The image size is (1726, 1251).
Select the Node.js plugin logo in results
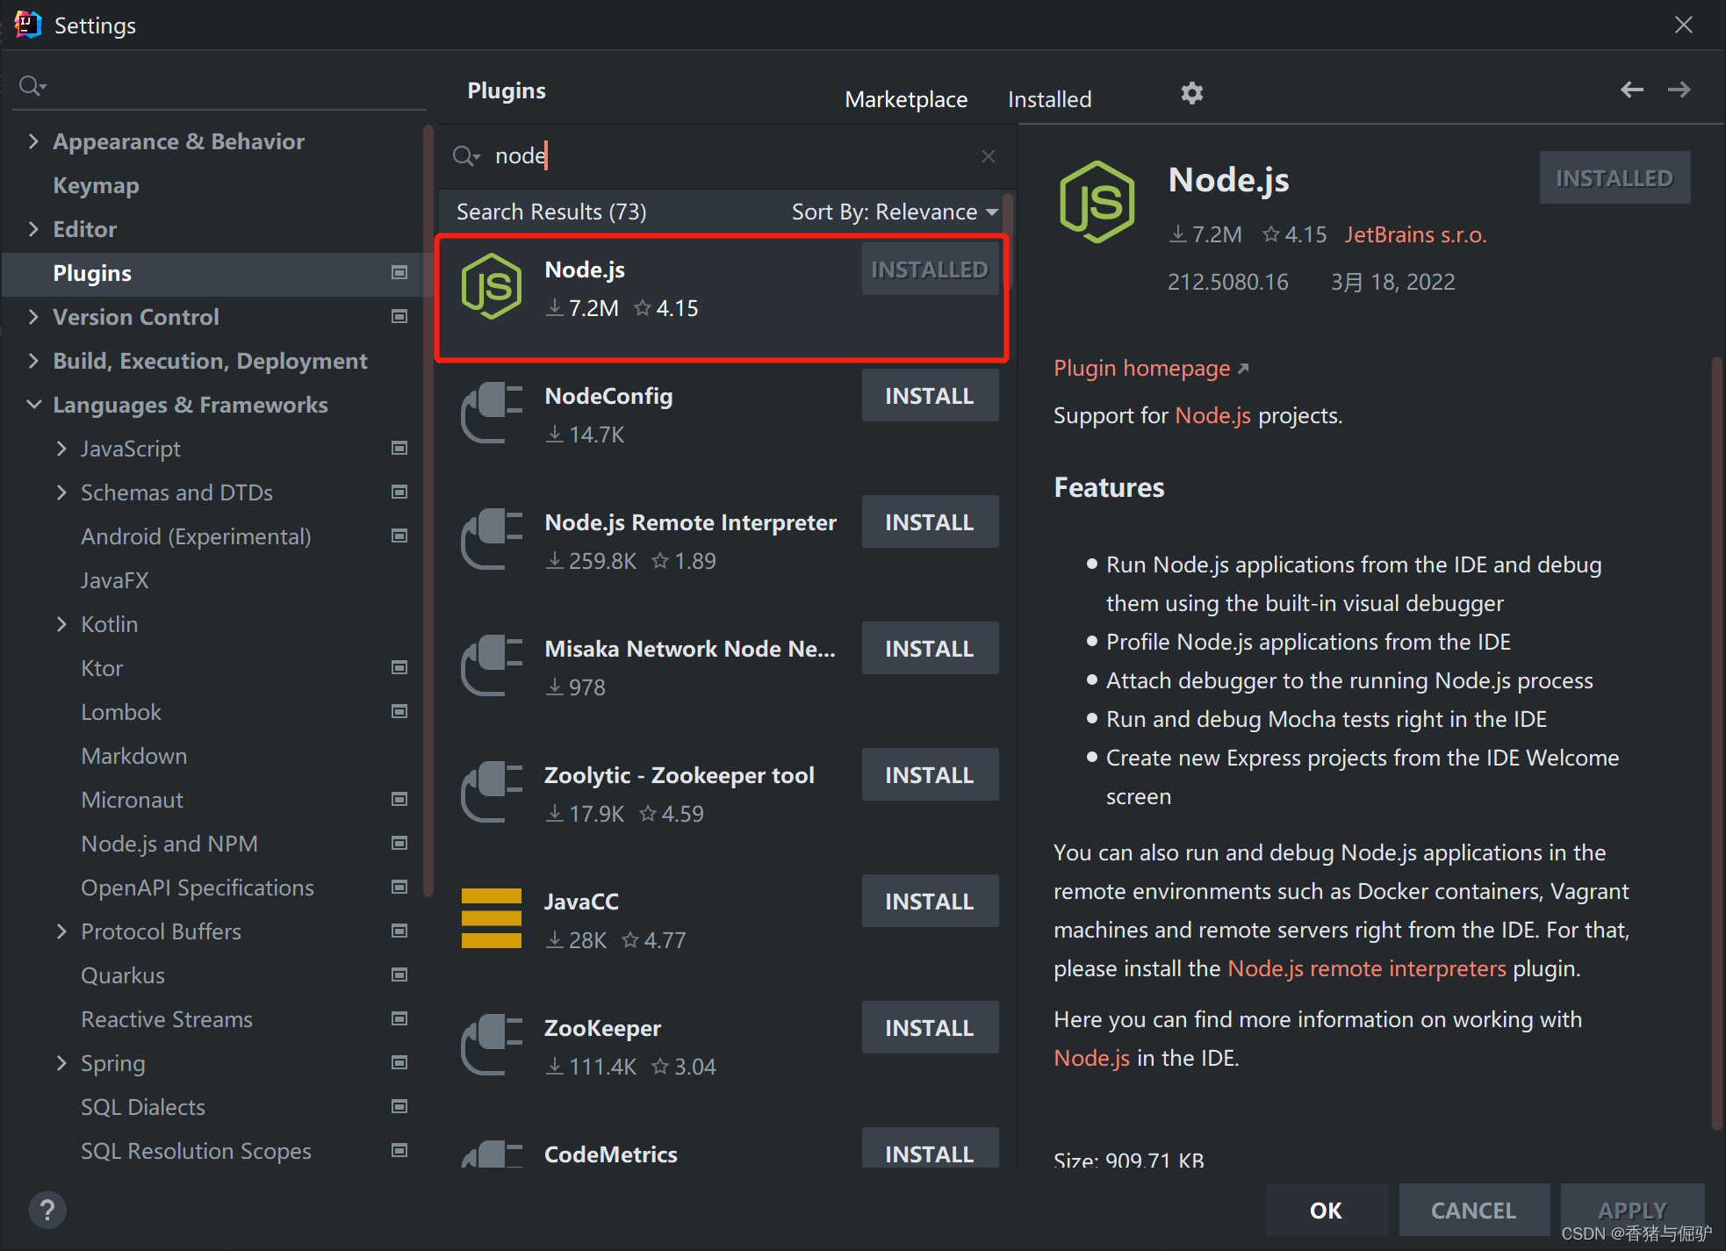pyautogui.click(x=492, y=286)
